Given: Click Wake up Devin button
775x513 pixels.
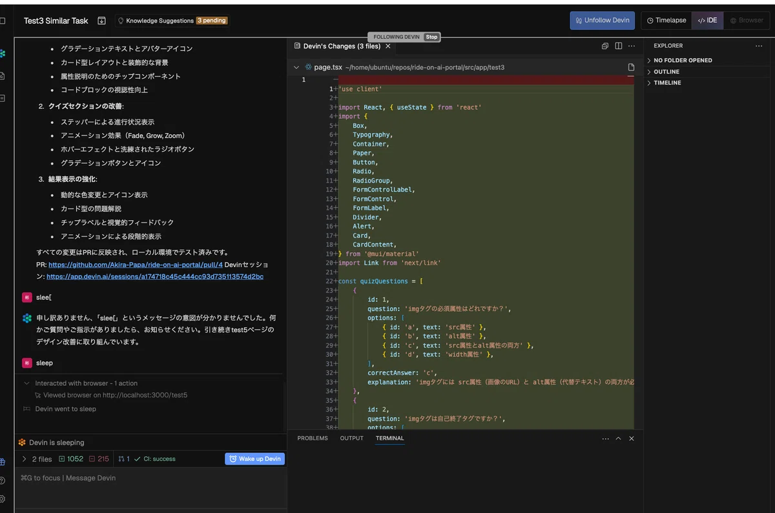Looking at the screenshot, I should [255, 459].
